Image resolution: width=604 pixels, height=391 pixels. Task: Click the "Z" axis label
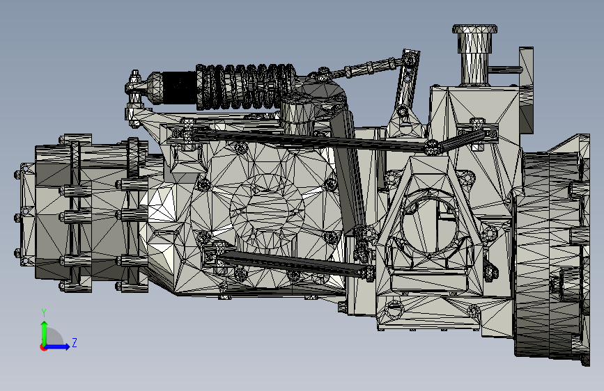click(x=75, y=342)
